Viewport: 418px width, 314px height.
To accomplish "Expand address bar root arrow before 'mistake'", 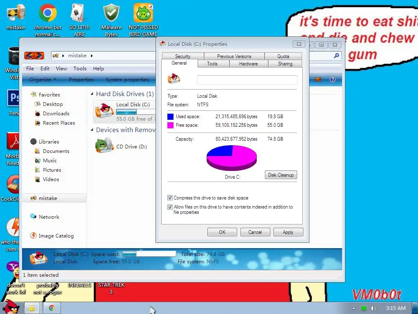I will tap(63, 56).
